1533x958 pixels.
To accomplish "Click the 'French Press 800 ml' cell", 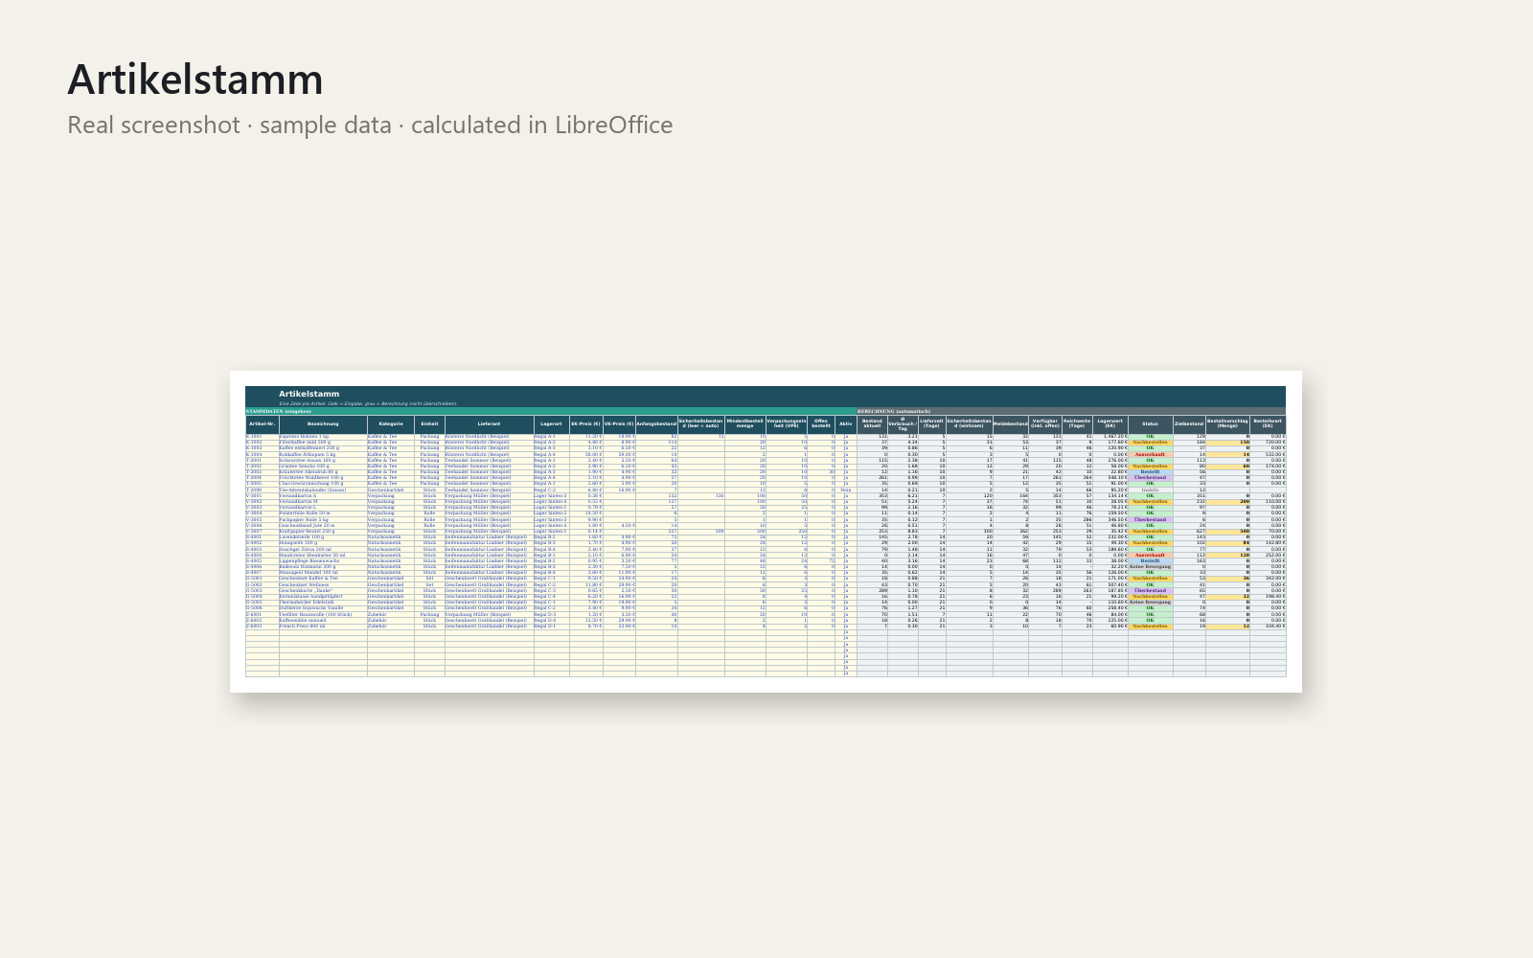I will [x=323, y=627].
